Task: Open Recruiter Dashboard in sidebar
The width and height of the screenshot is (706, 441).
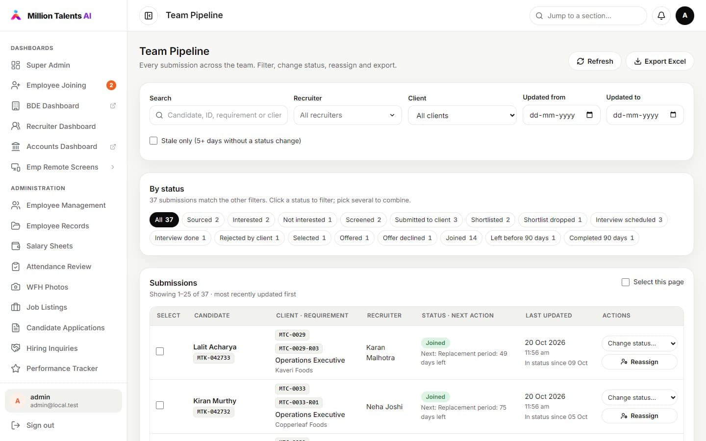Action: 63,126
